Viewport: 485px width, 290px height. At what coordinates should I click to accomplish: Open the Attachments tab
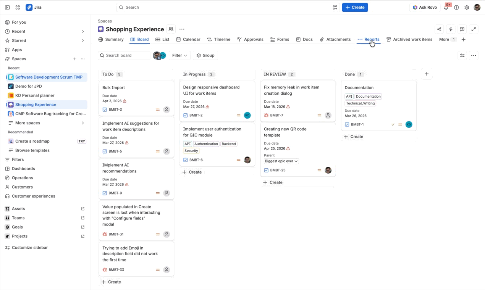click(x=335, y=39)
